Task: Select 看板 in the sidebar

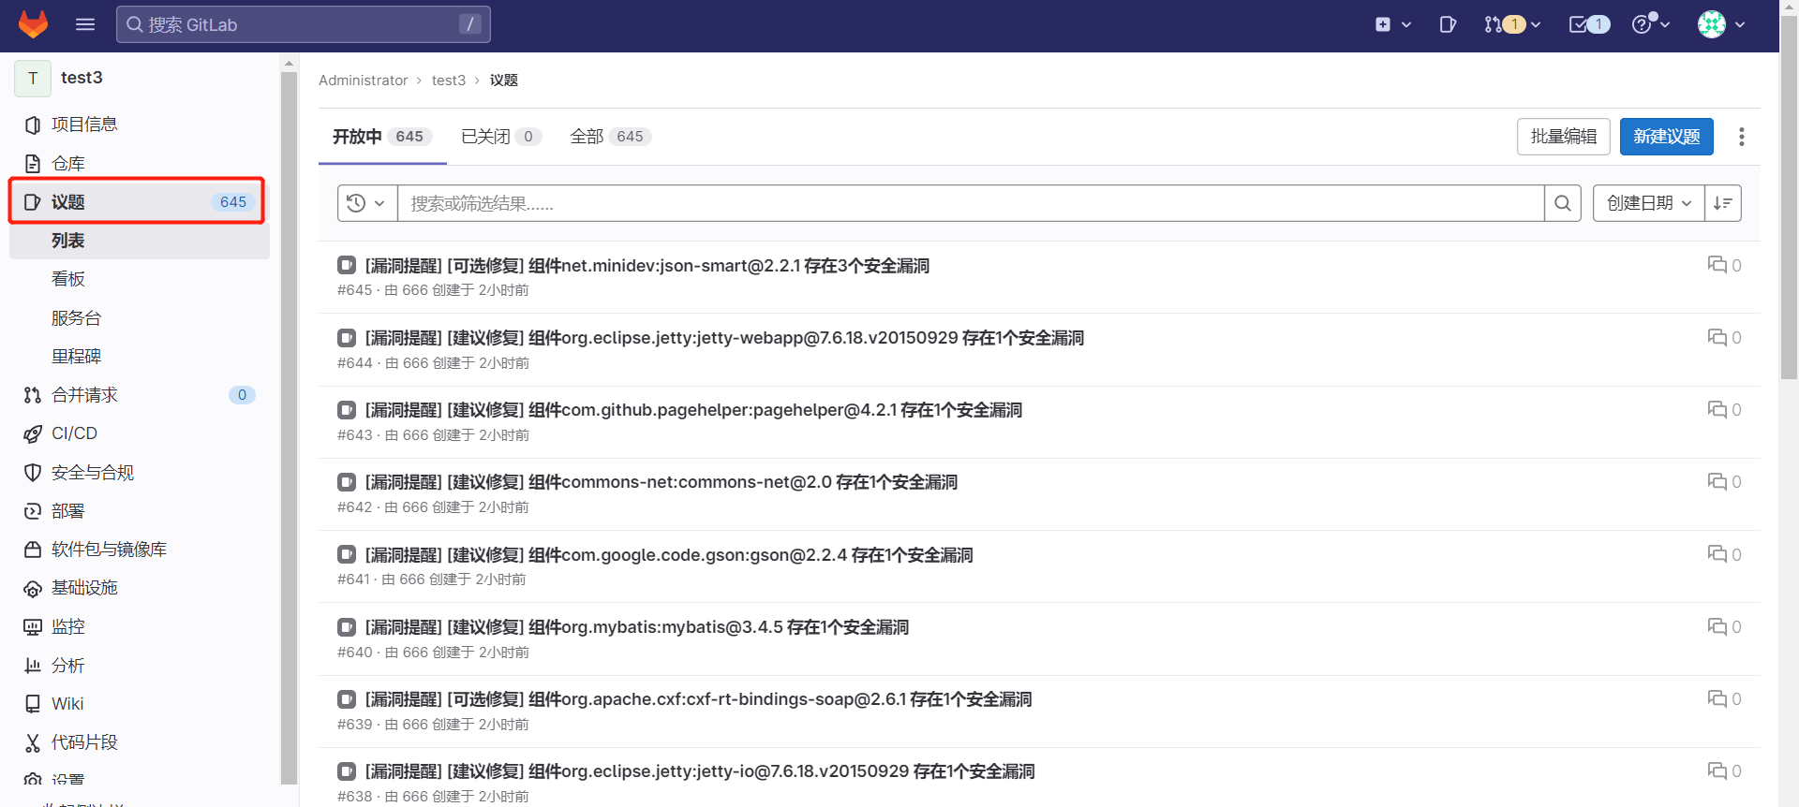Action: tap(68, 279)
